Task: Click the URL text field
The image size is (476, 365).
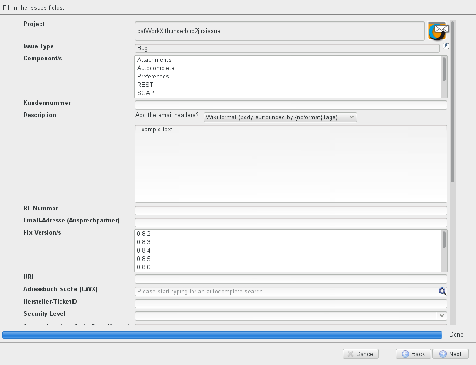Action: click(x=291, y=279)
